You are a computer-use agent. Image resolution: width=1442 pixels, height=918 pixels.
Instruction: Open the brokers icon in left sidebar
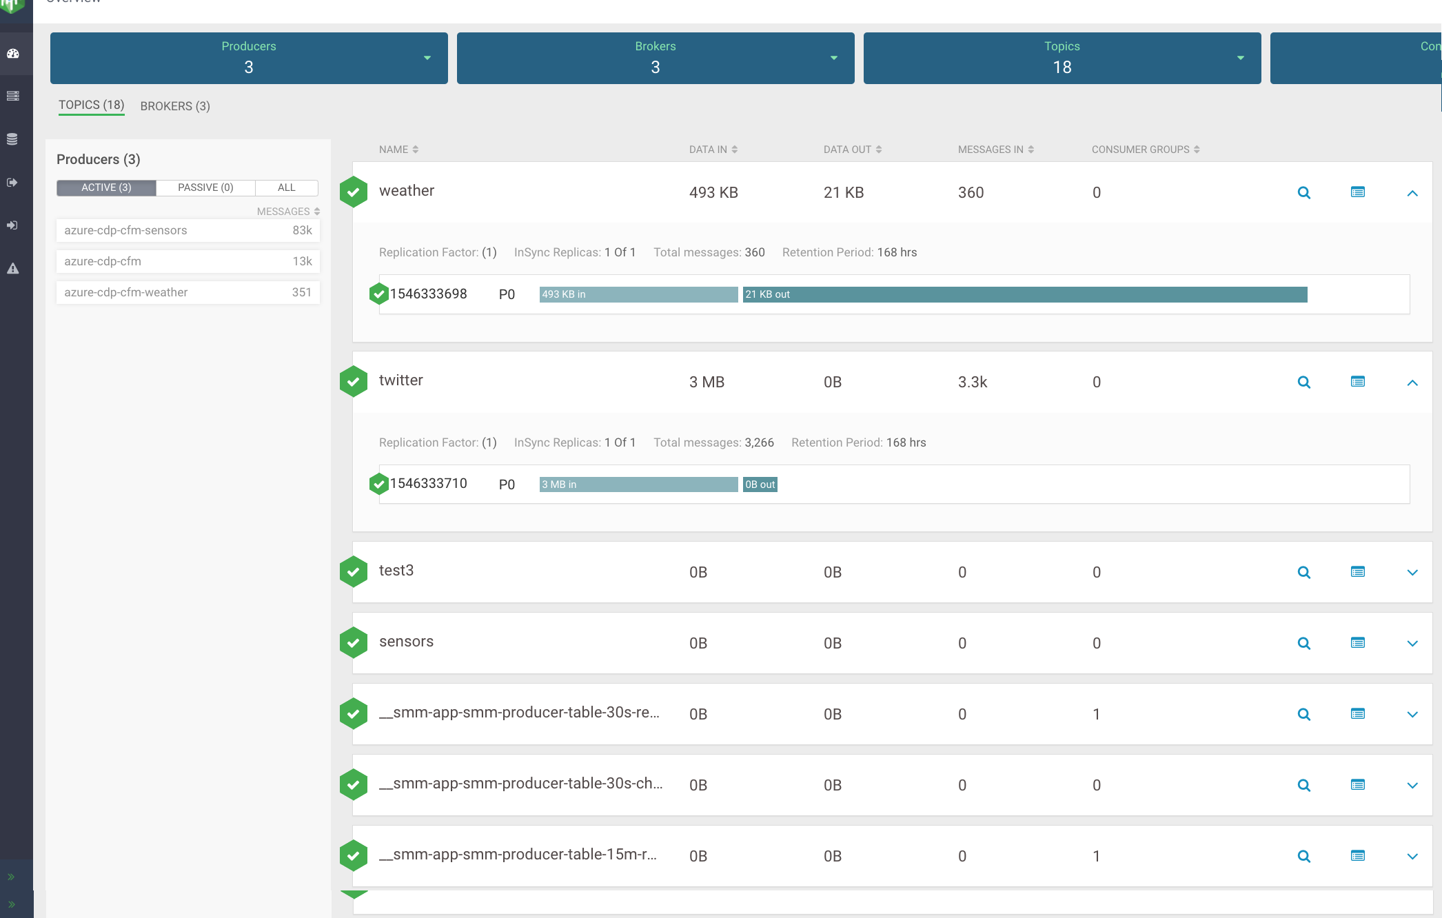tap(13, 96)
